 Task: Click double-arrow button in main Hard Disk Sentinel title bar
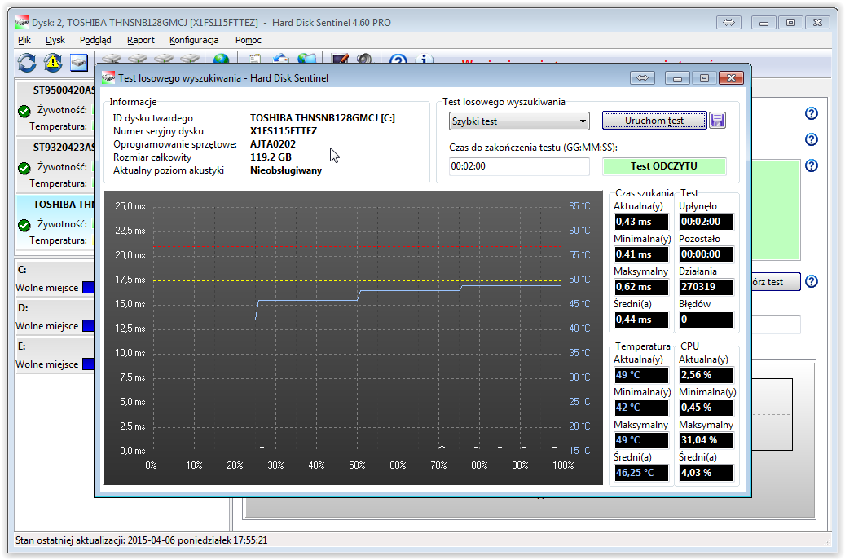[728, 23]
